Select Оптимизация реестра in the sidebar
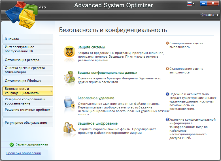This screenshot has height=161, width=221. point(28,60)
